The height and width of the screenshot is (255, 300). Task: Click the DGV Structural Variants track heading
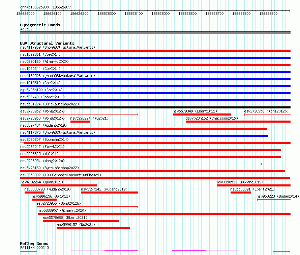coord(47,43)
